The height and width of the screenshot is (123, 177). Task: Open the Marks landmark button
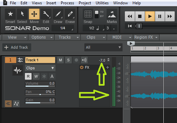[x=112, y=14]
